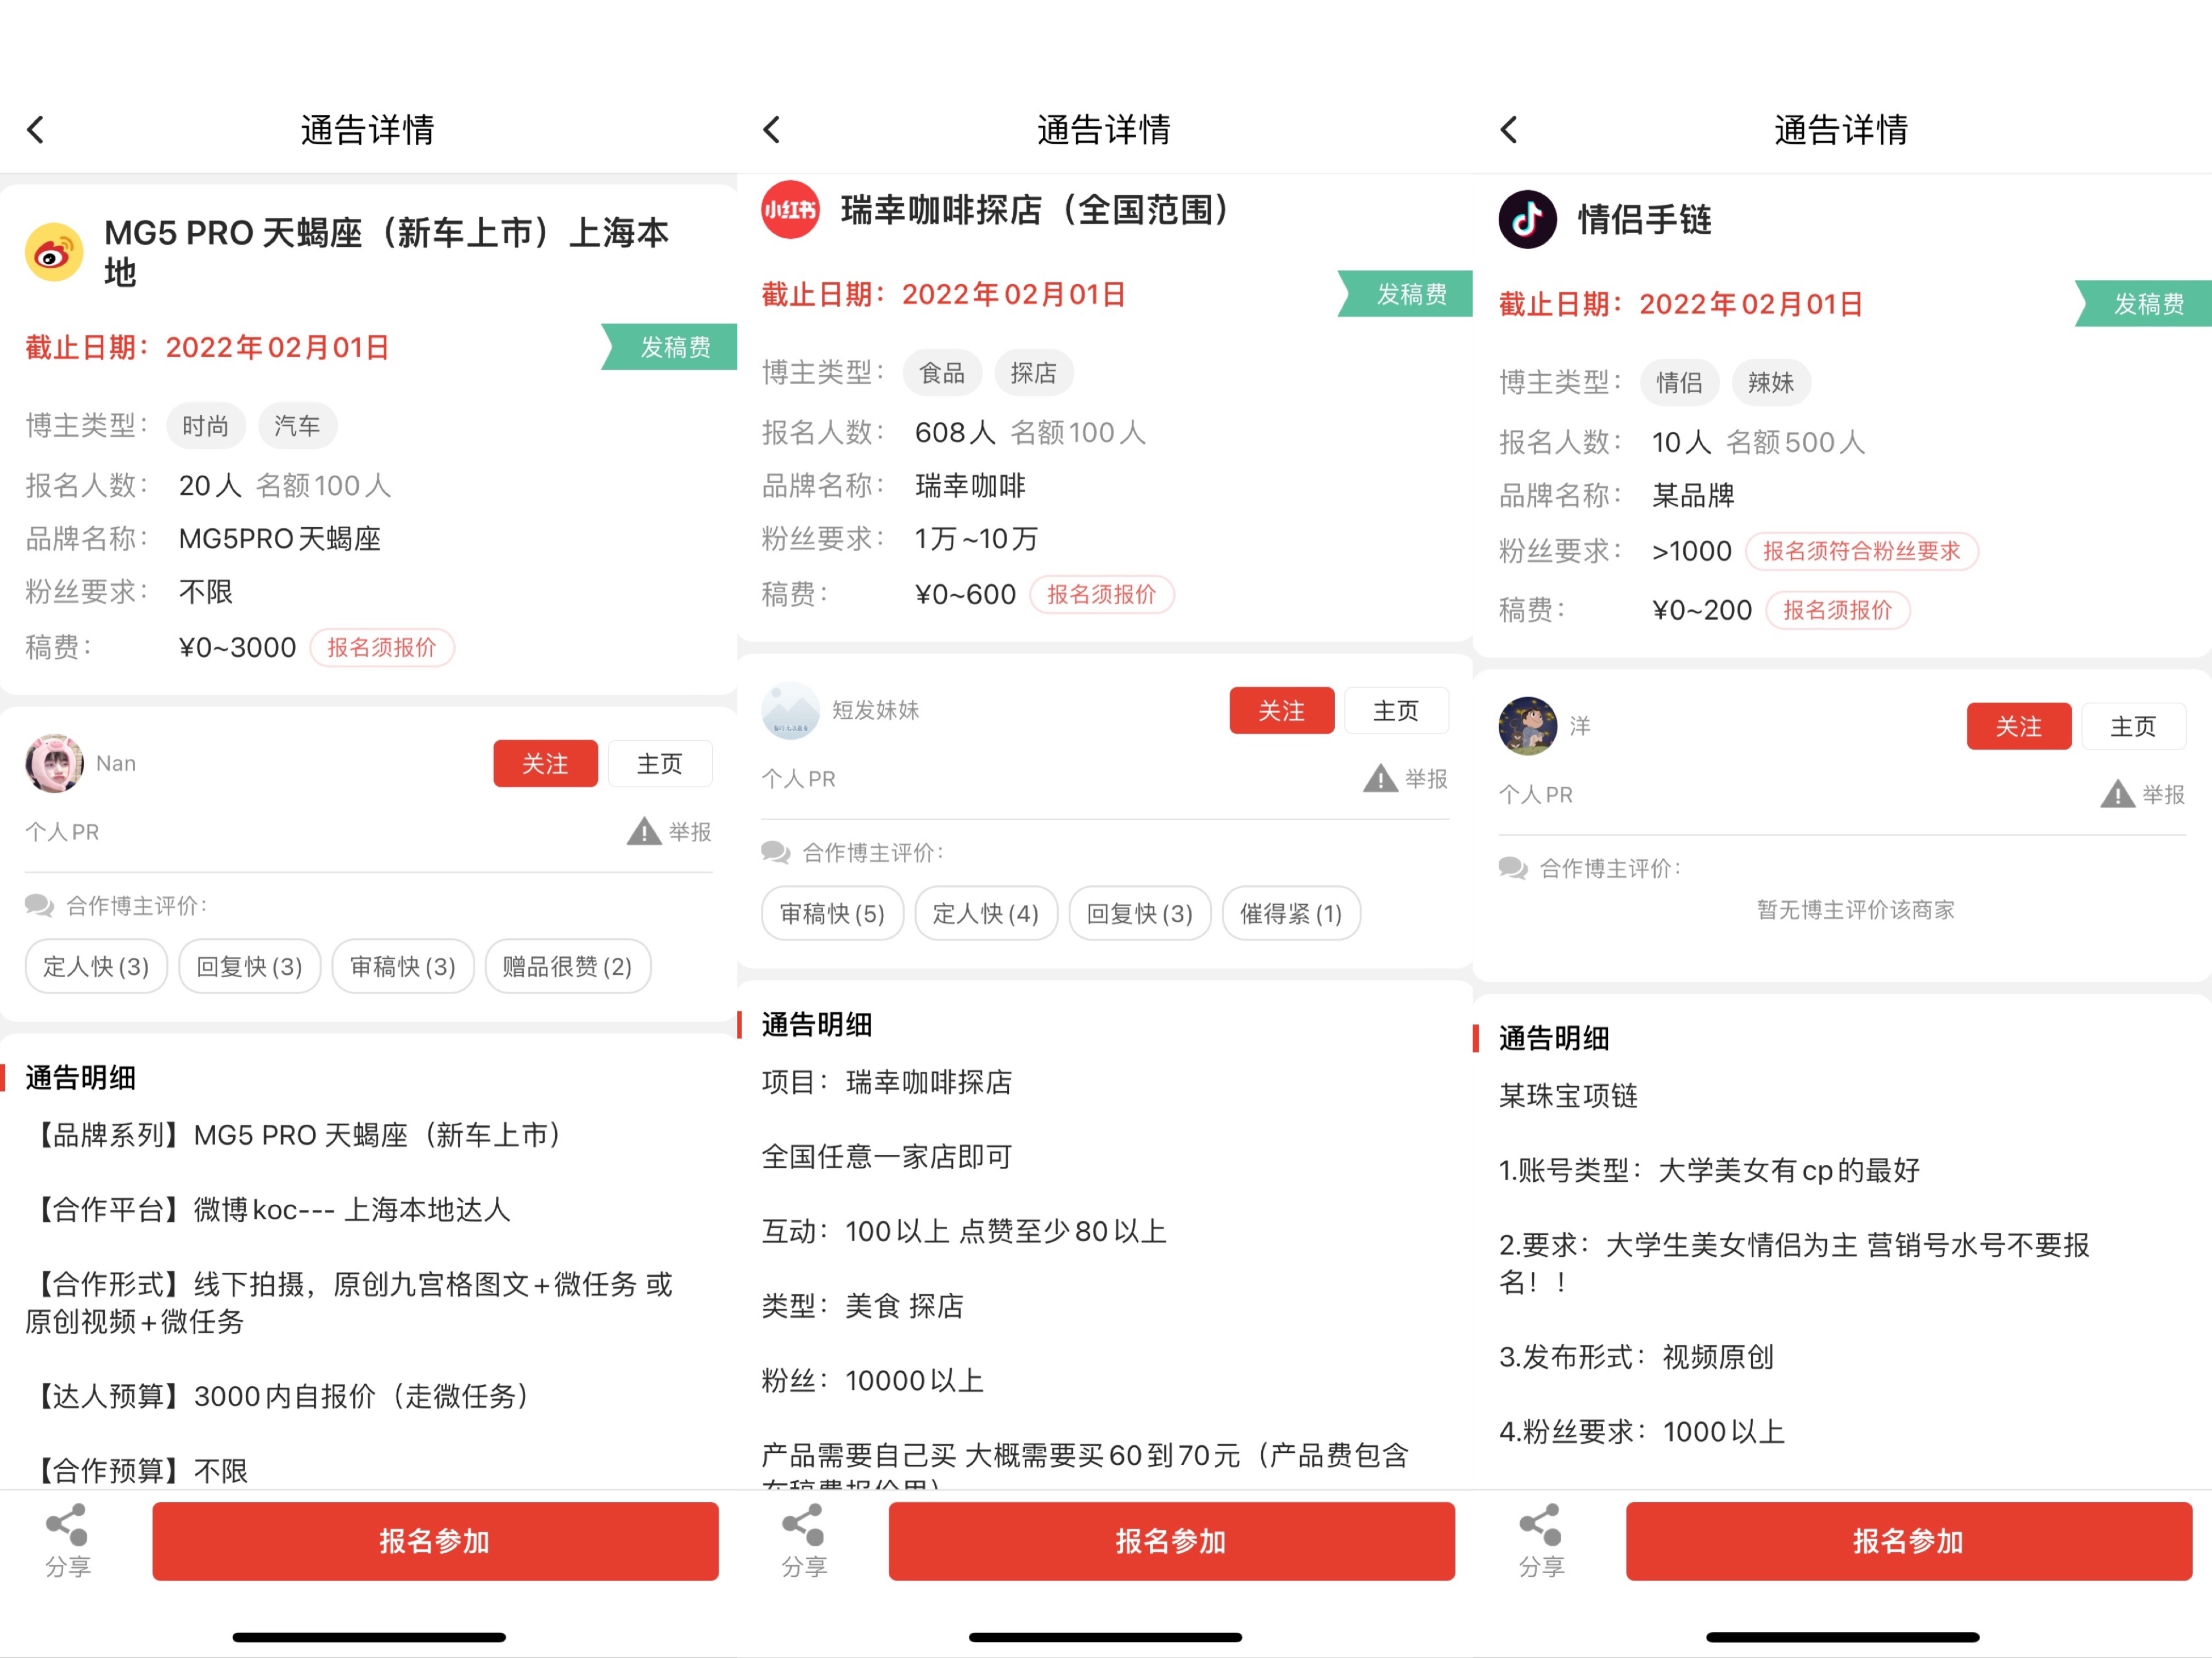Tap the 发稿费 ribbon on MG5 PRO
The image size is (2212, 1658).
669,347
